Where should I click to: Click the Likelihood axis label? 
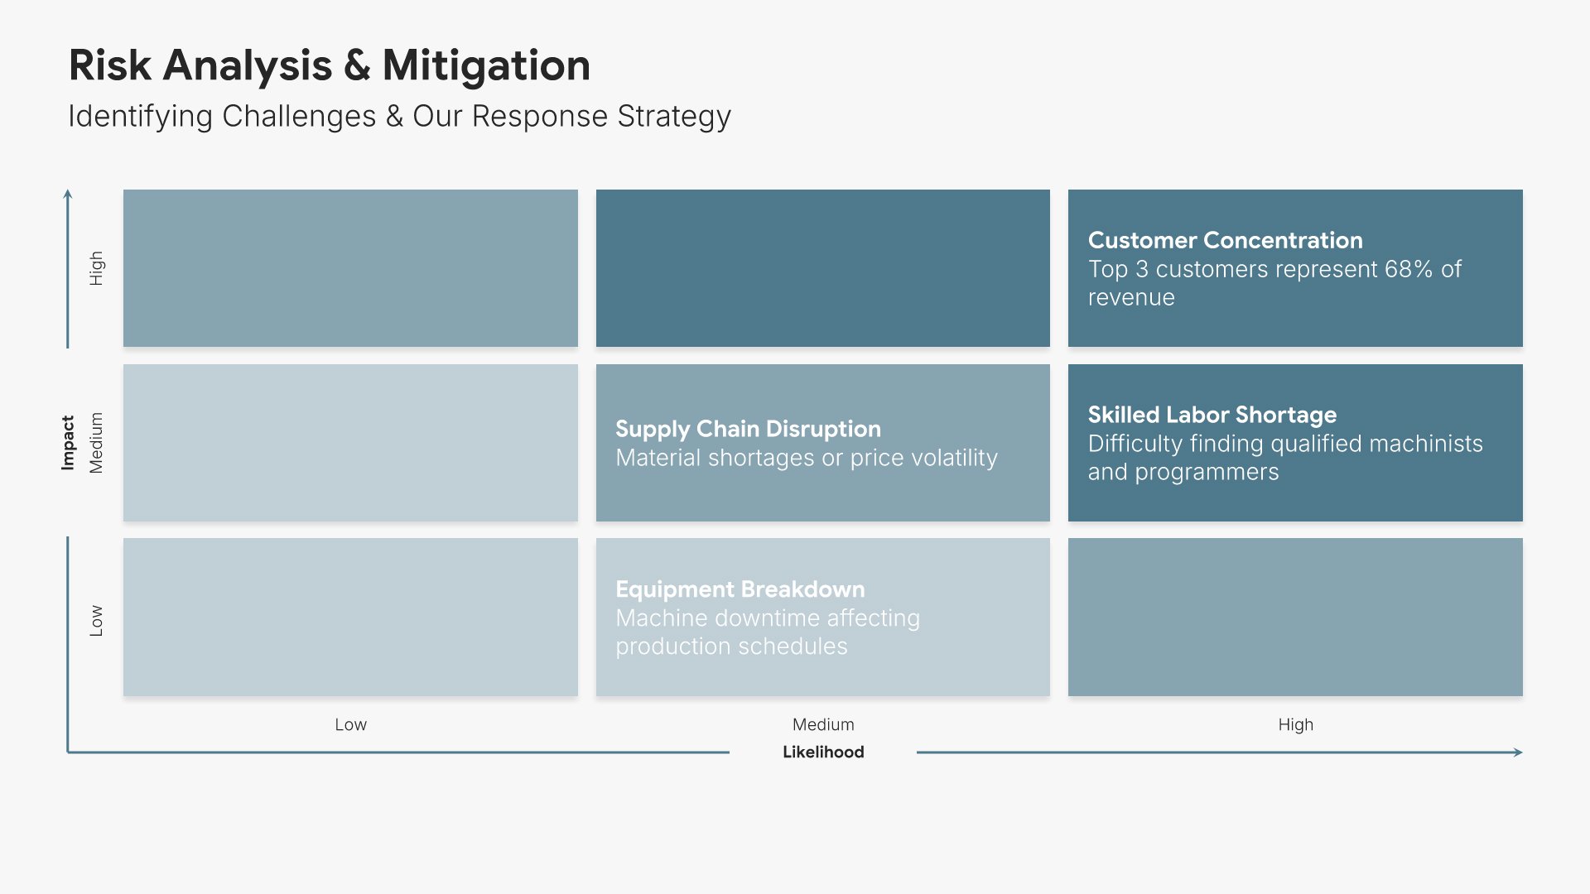pyautogui.click(x=823, y=752)
